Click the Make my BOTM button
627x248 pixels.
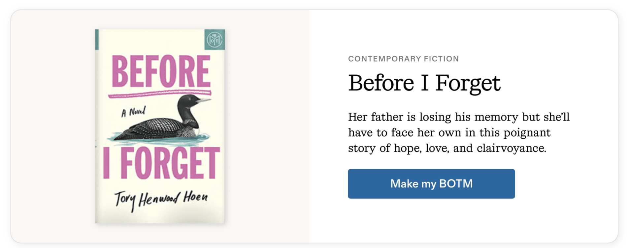(x=431, y=184)
